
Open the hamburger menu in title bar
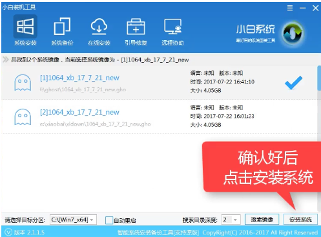290,8
